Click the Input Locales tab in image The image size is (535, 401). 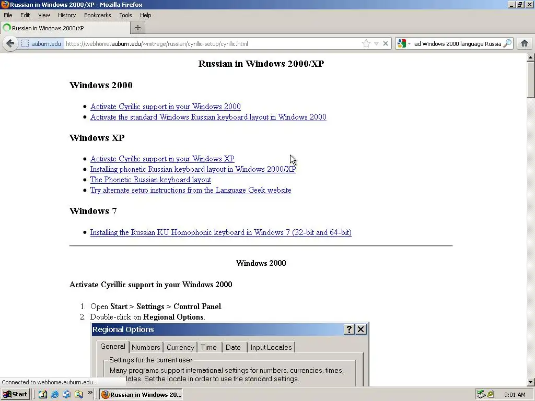(271, 347)
